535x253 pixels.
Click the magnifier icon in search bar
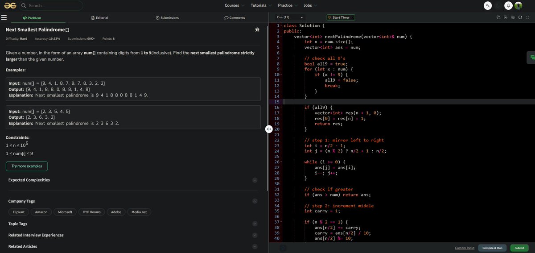click(x=24, y=6)
